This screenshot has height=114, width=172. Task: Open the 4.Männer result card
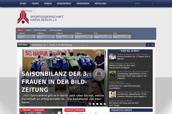pos(84,35)
